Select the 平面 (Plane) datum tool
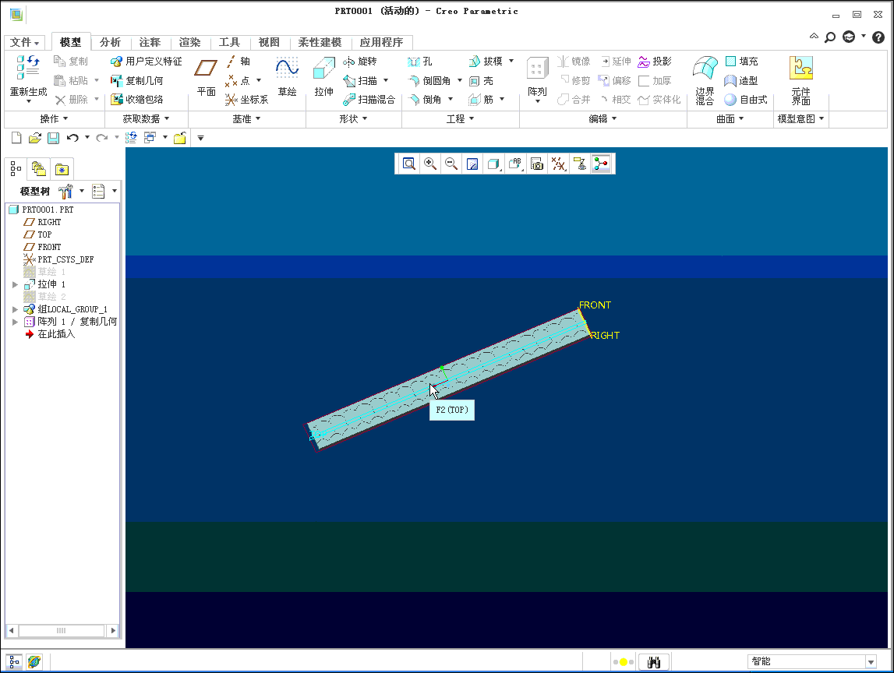 [x=206, y=76]
